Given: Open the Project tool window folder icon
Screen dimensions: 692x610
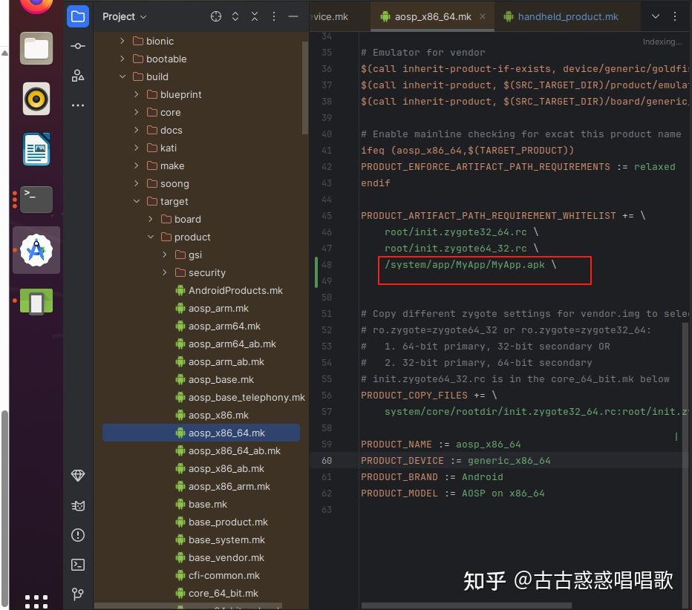Looking at the screenshot, I should click(78, 17).
